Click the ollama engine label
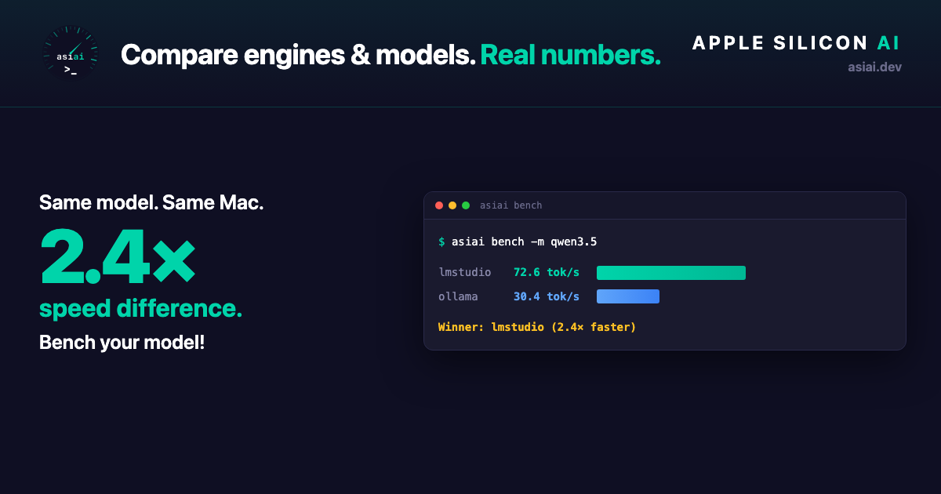Screen dimensions: 941x494 pyautogui.click(x=458, y=296)
